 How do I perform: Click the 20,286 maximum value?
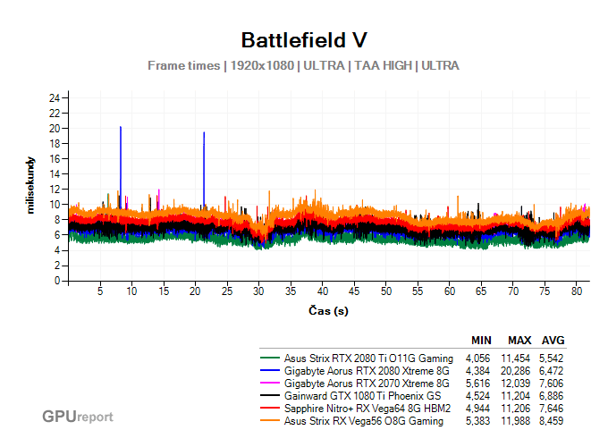point(515,371)
